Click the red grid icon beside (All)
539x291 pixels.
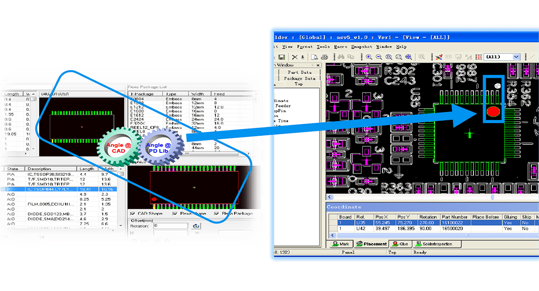[479, 57]
